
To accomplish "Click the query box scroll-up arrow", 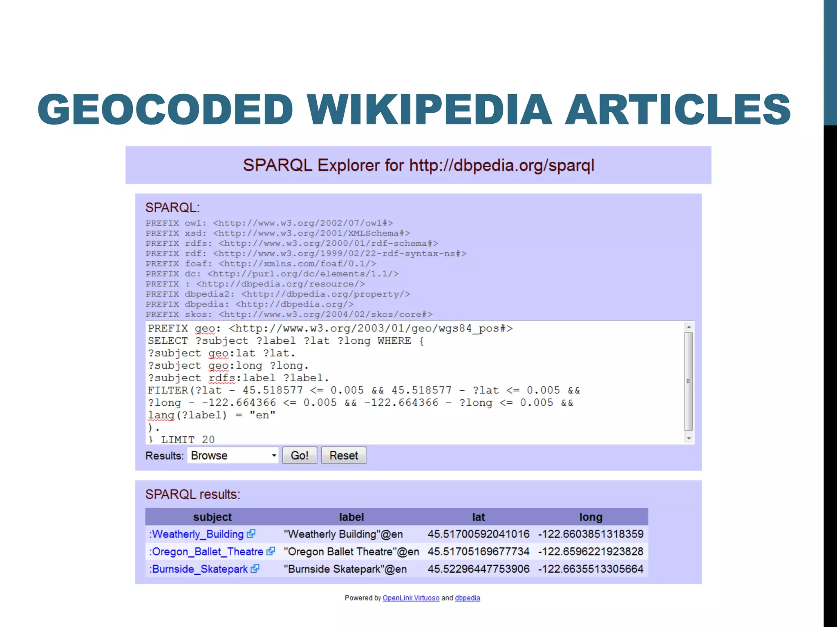I will (689, 327).
